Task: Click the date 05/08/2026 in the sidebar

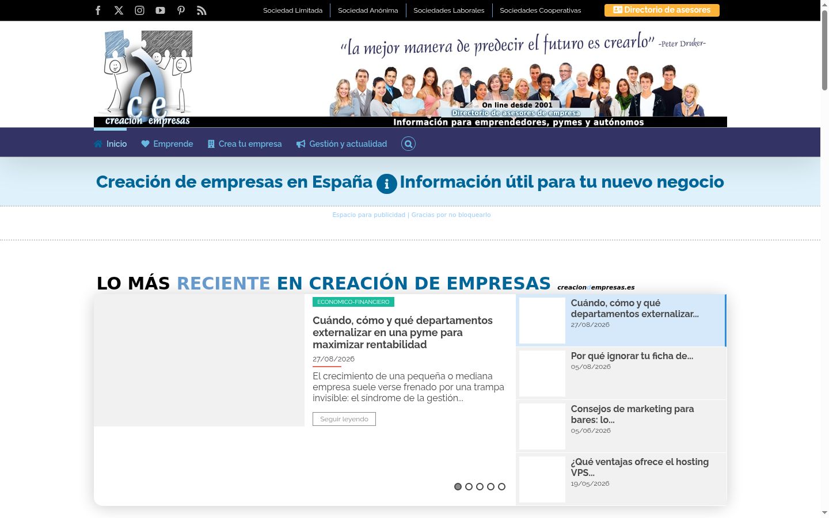Action: tap(591, 367)
